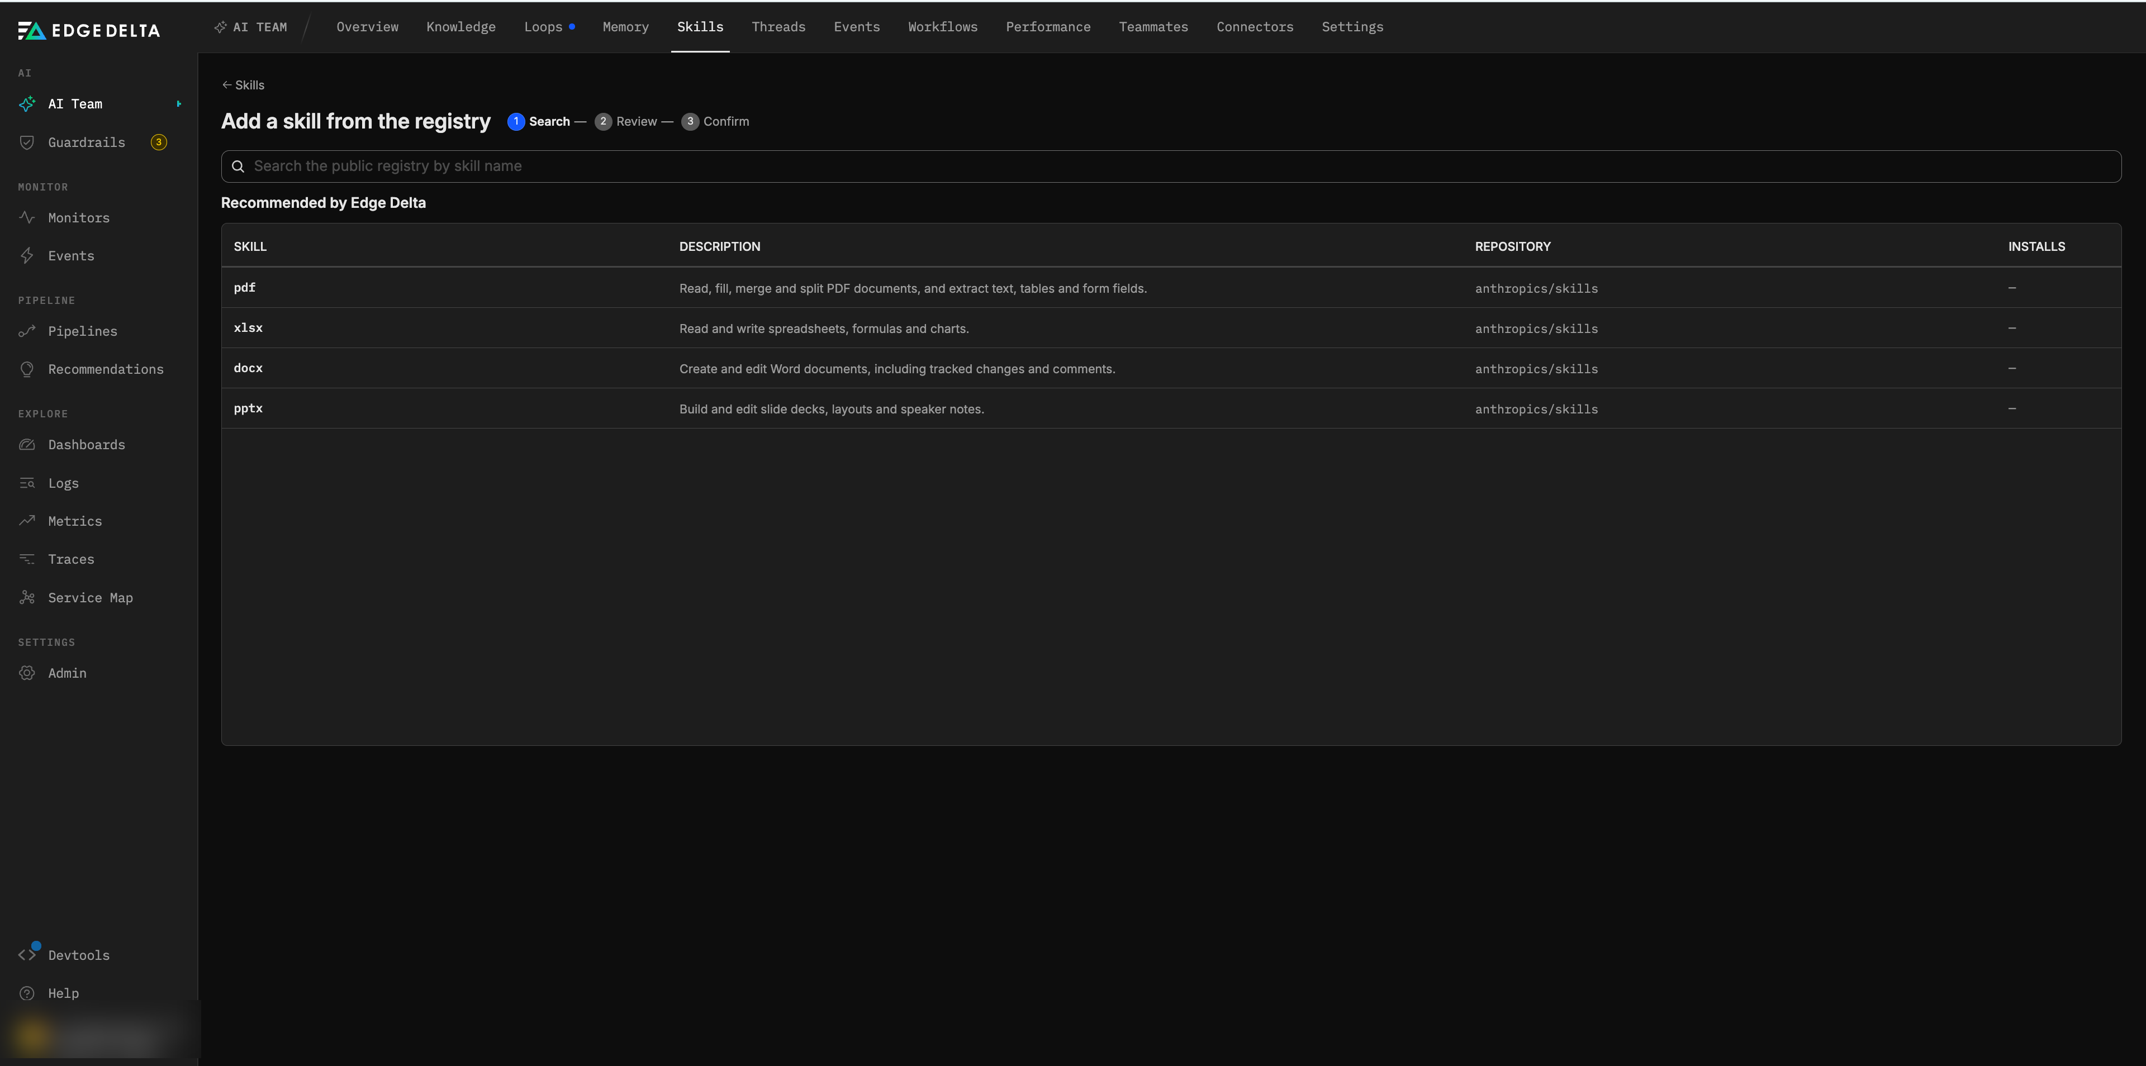The width and height of the screenshot is (2146, 1066).
Task: Select step 3 Confirm in the wizard
Action: click(x=715, y=122)
